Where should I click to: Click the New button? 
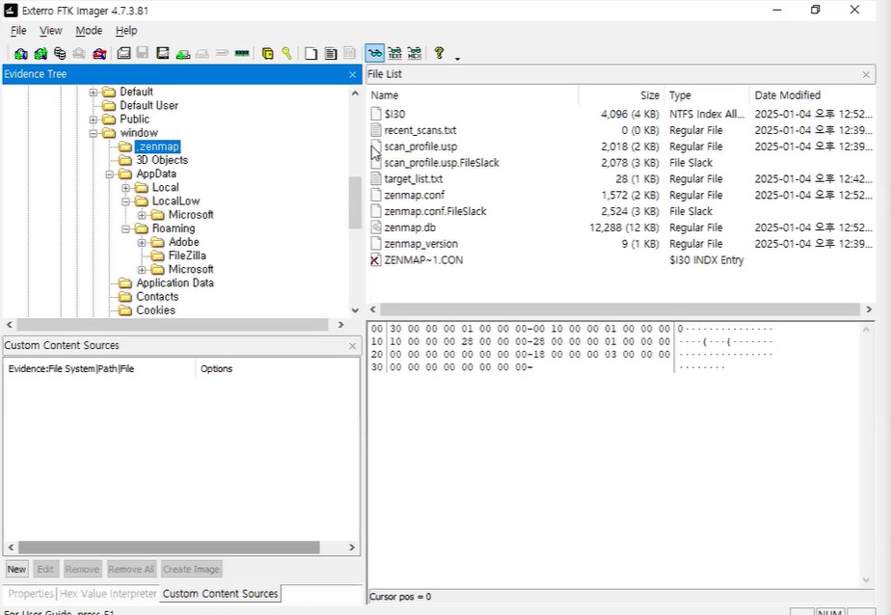click(16, 569)
